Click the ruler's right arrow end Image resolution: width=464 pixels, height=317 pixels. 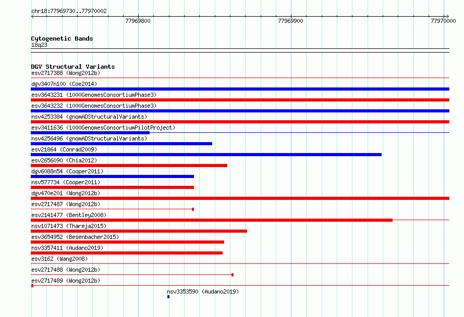(x=447, y=16)
